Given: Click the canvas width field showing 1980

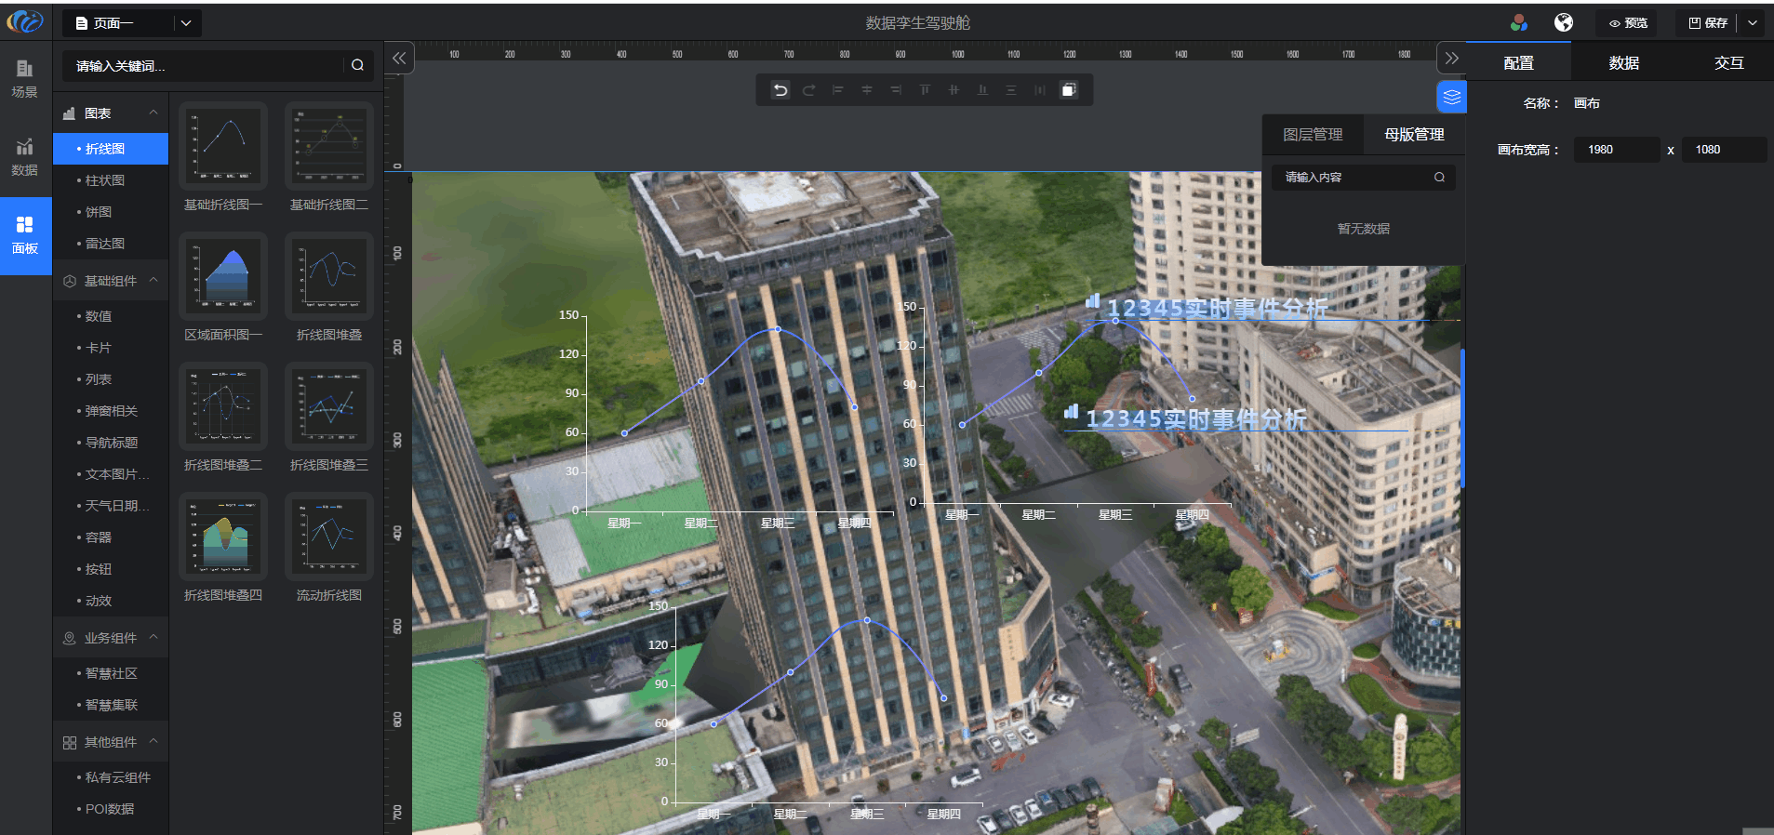Looking at the screenshot, I should tap(1616, 150).
